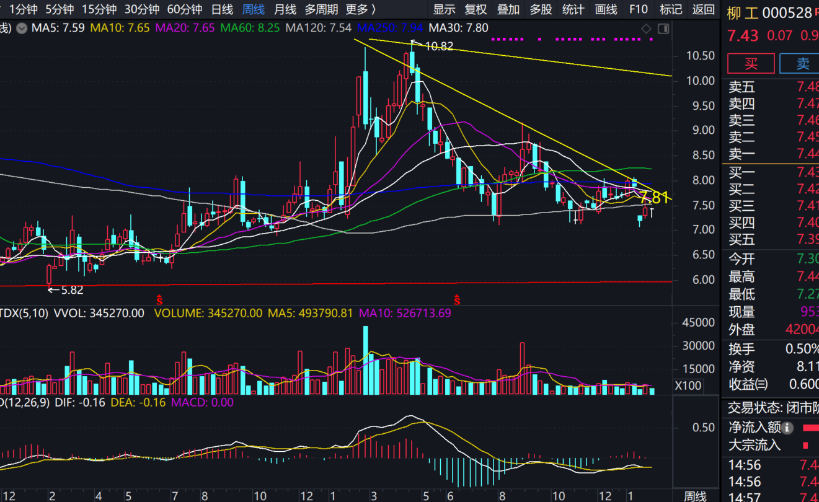Switch to the 15分钟 period
The width and height of the screenshot is (819, 502).
(99, 9)
